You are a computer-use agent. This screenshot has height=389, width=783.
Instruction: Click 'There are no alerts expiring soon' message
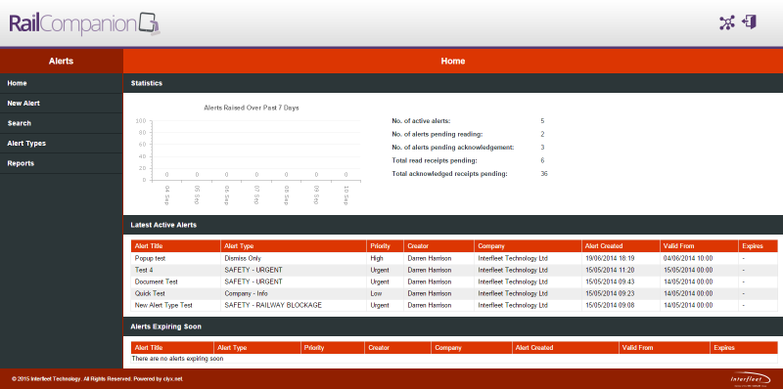178,359
